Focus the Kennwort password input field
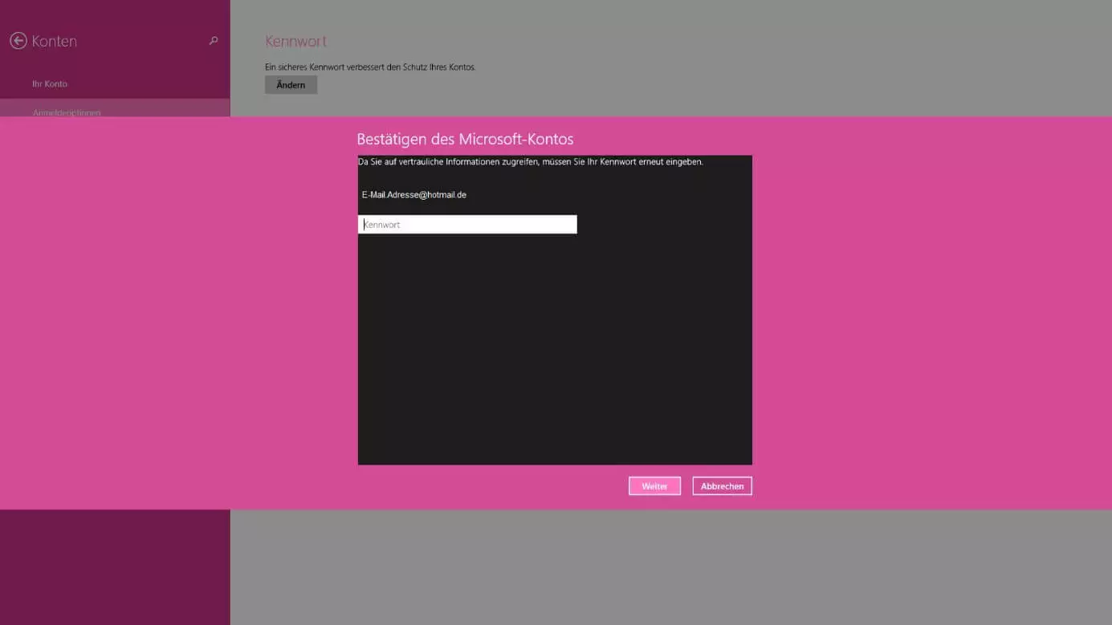The height and width of the screenshot is (625, 1112). pos(466,225)
